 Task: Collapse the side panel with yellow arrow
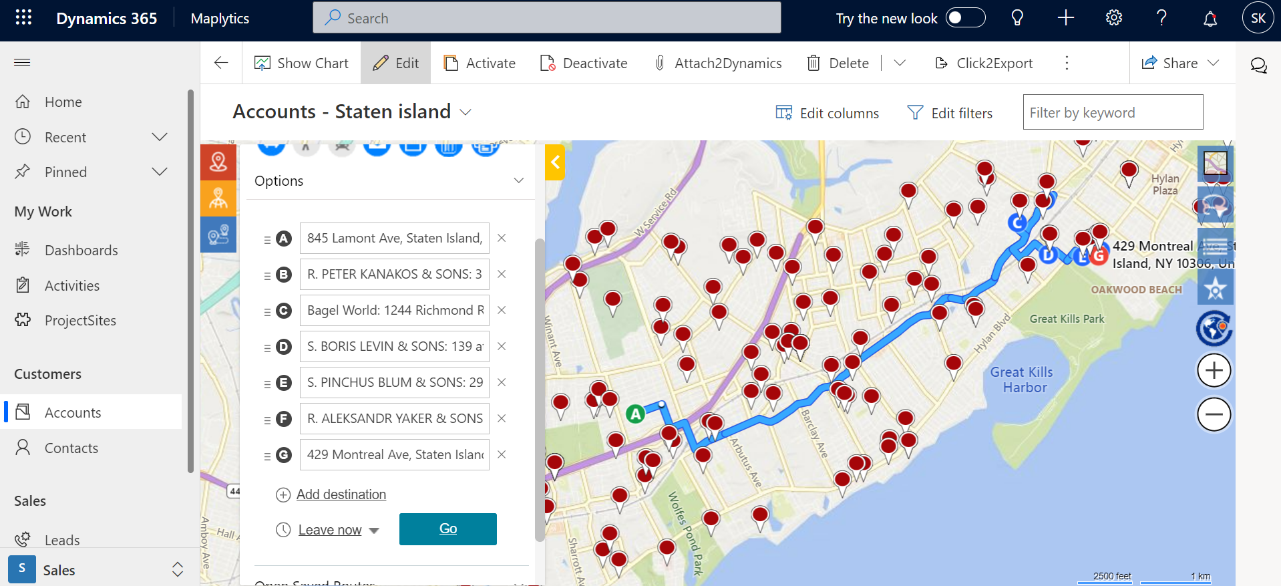pyautogui.click(x=555, y=162)
